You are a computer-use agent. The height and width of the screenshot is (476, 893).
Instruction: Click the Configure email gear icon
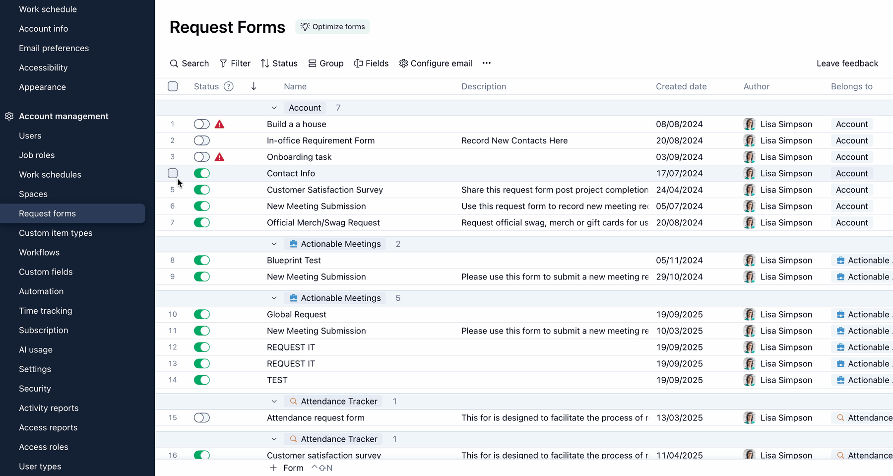[x=403, y=64]
